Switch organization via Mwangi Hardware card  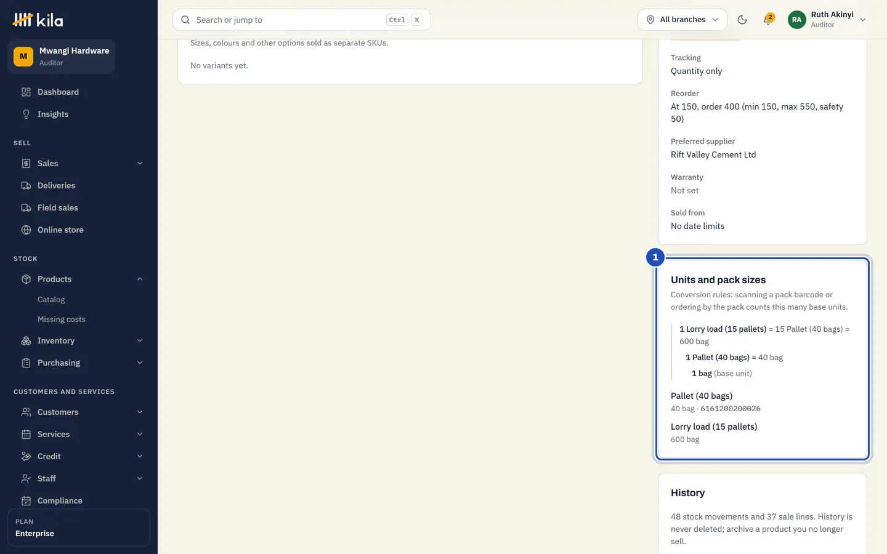pyautogui.click(x=61, y=57)
